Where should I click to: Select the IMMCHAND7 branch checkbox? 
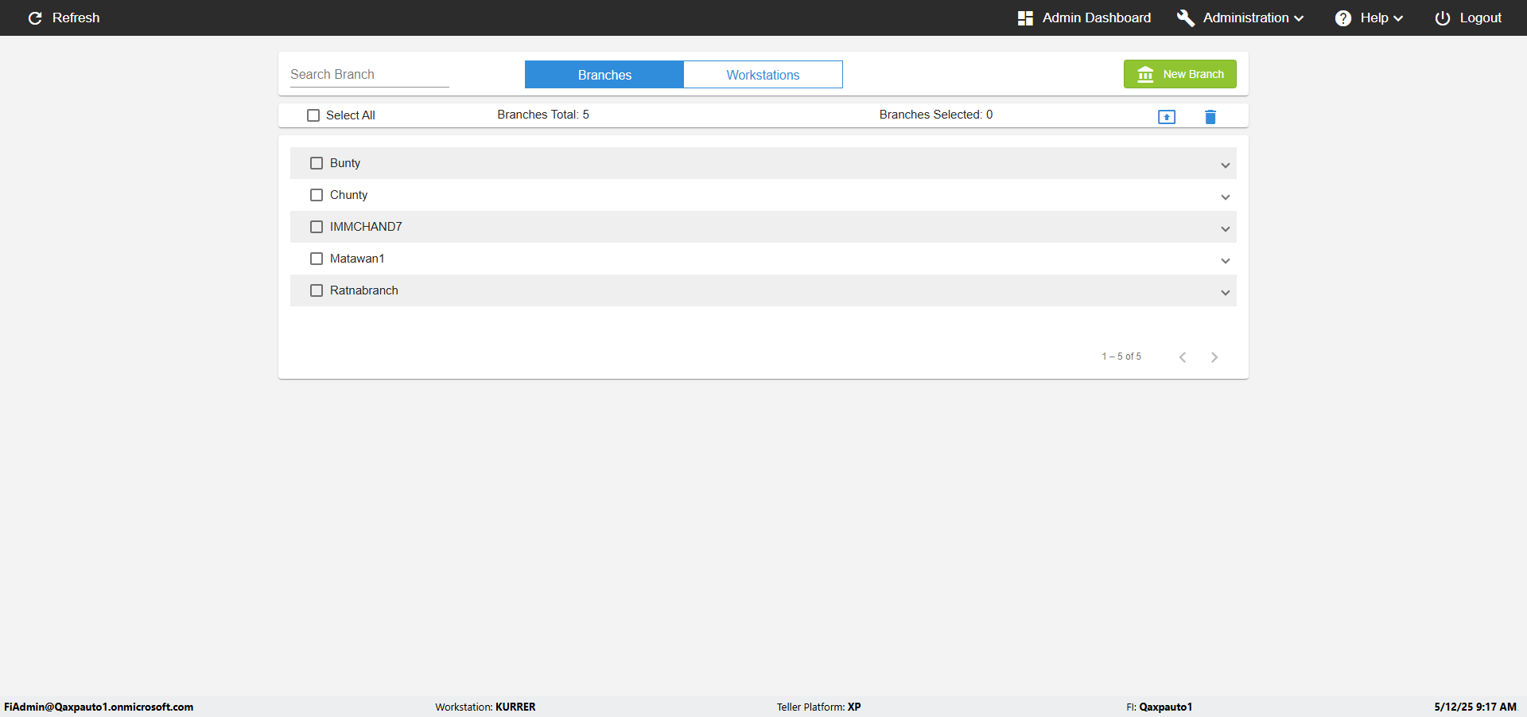(x=317, y=227)
